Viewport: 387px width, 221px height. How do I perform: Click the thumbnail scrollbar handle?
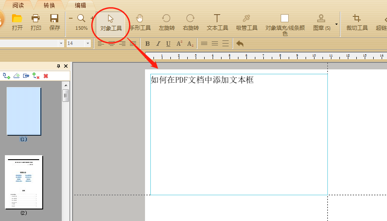pos(66,96)
